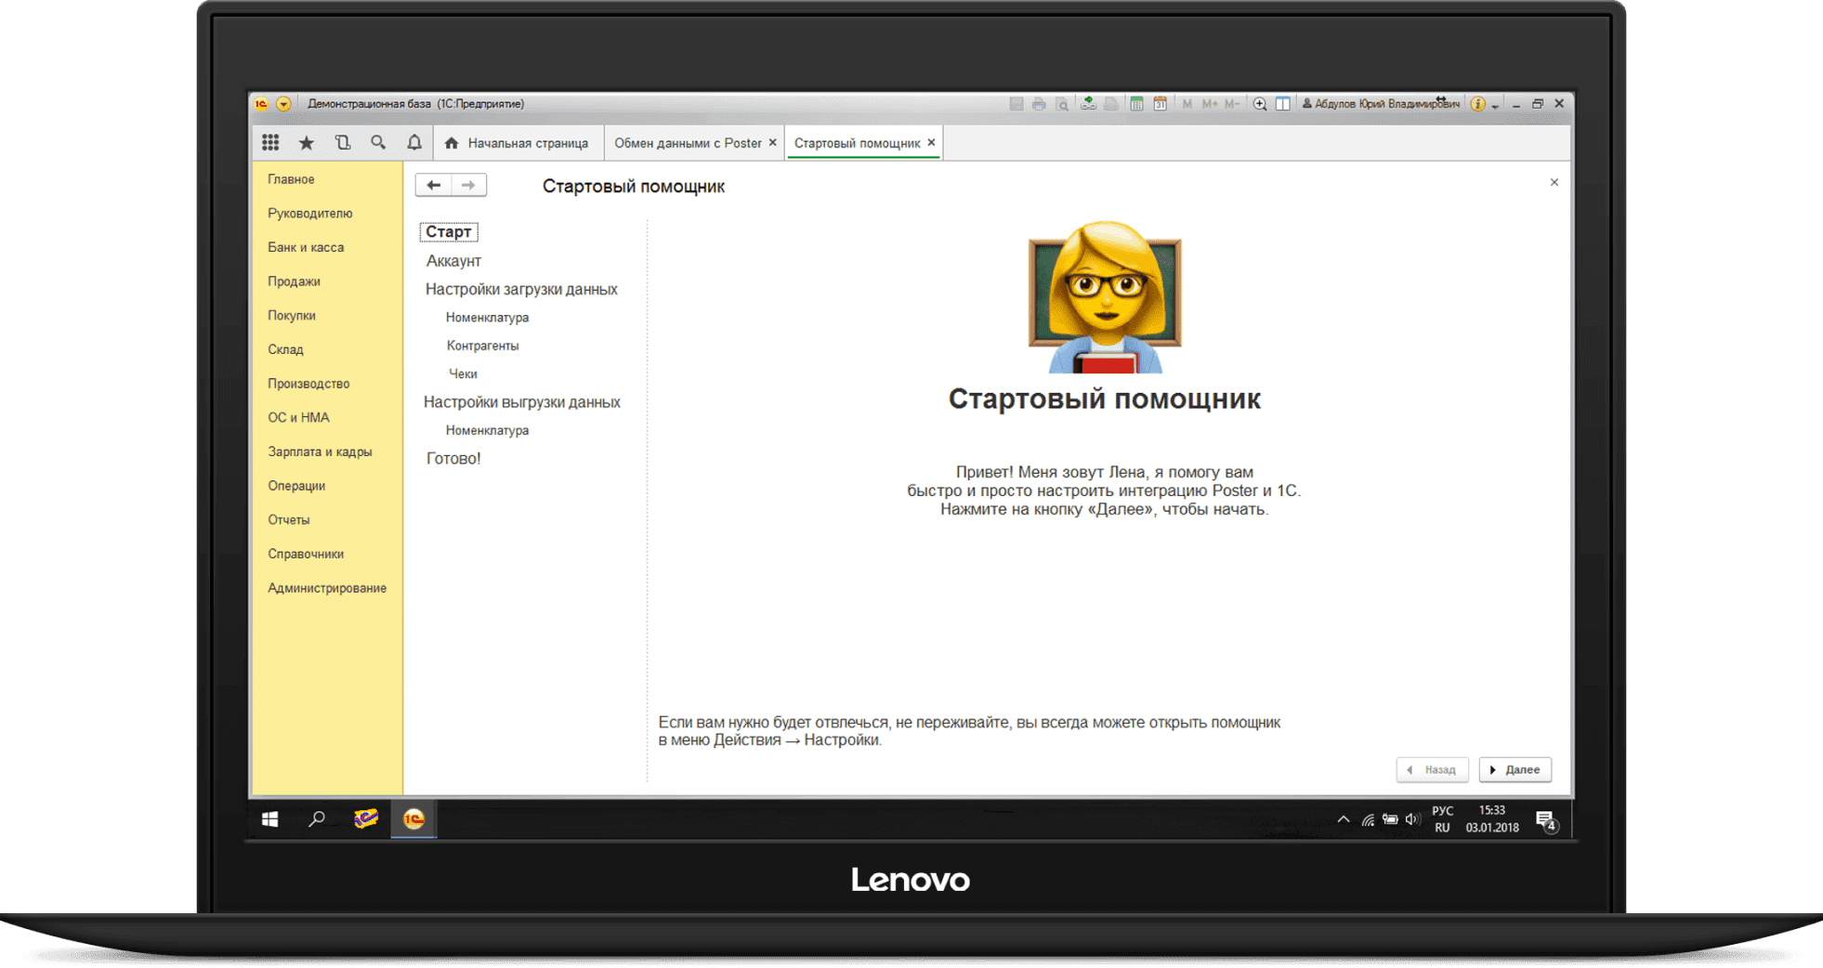Select Настройки загрузки данных step
The height and width of the screenshot is (968, 1823).
pyautogui.click(x=521, y=289)
